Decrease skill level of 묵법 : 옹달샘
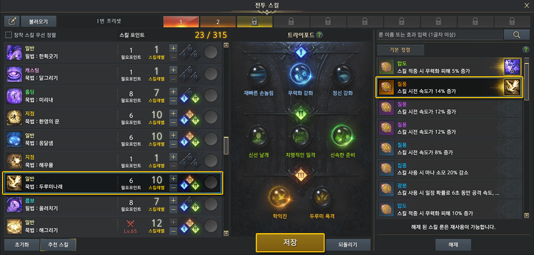The image size is (534, 255). click(174, 144)
